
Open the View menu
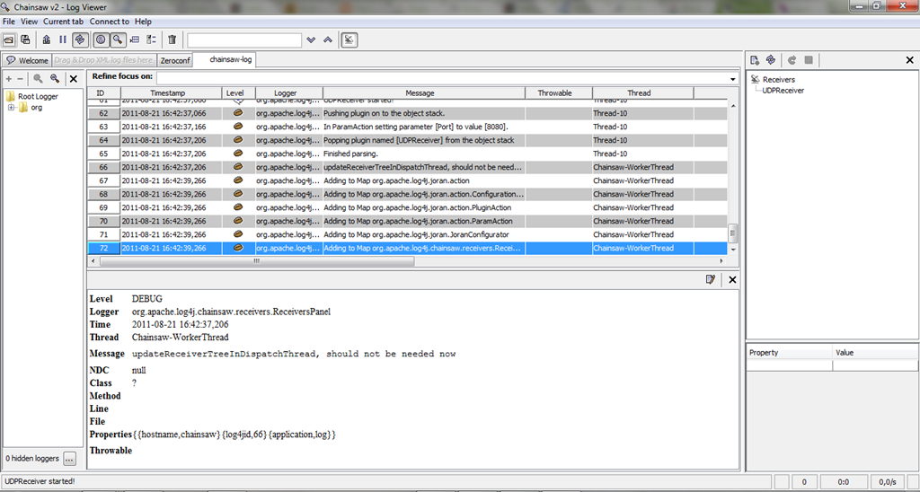click(30, 22)
